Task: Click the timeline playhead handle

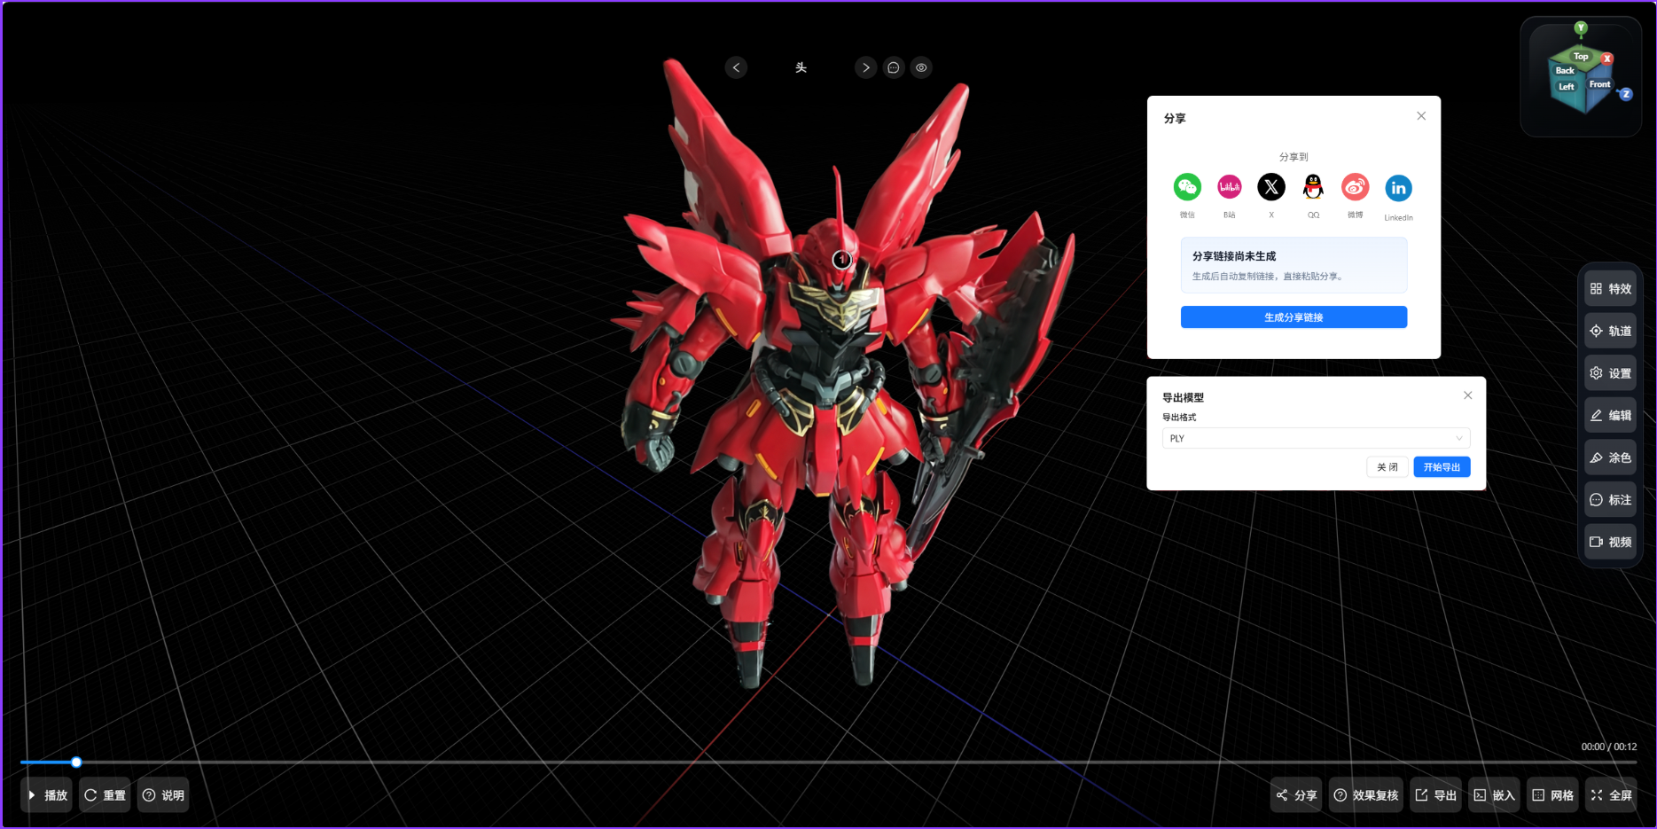Action: pos(76,762)
